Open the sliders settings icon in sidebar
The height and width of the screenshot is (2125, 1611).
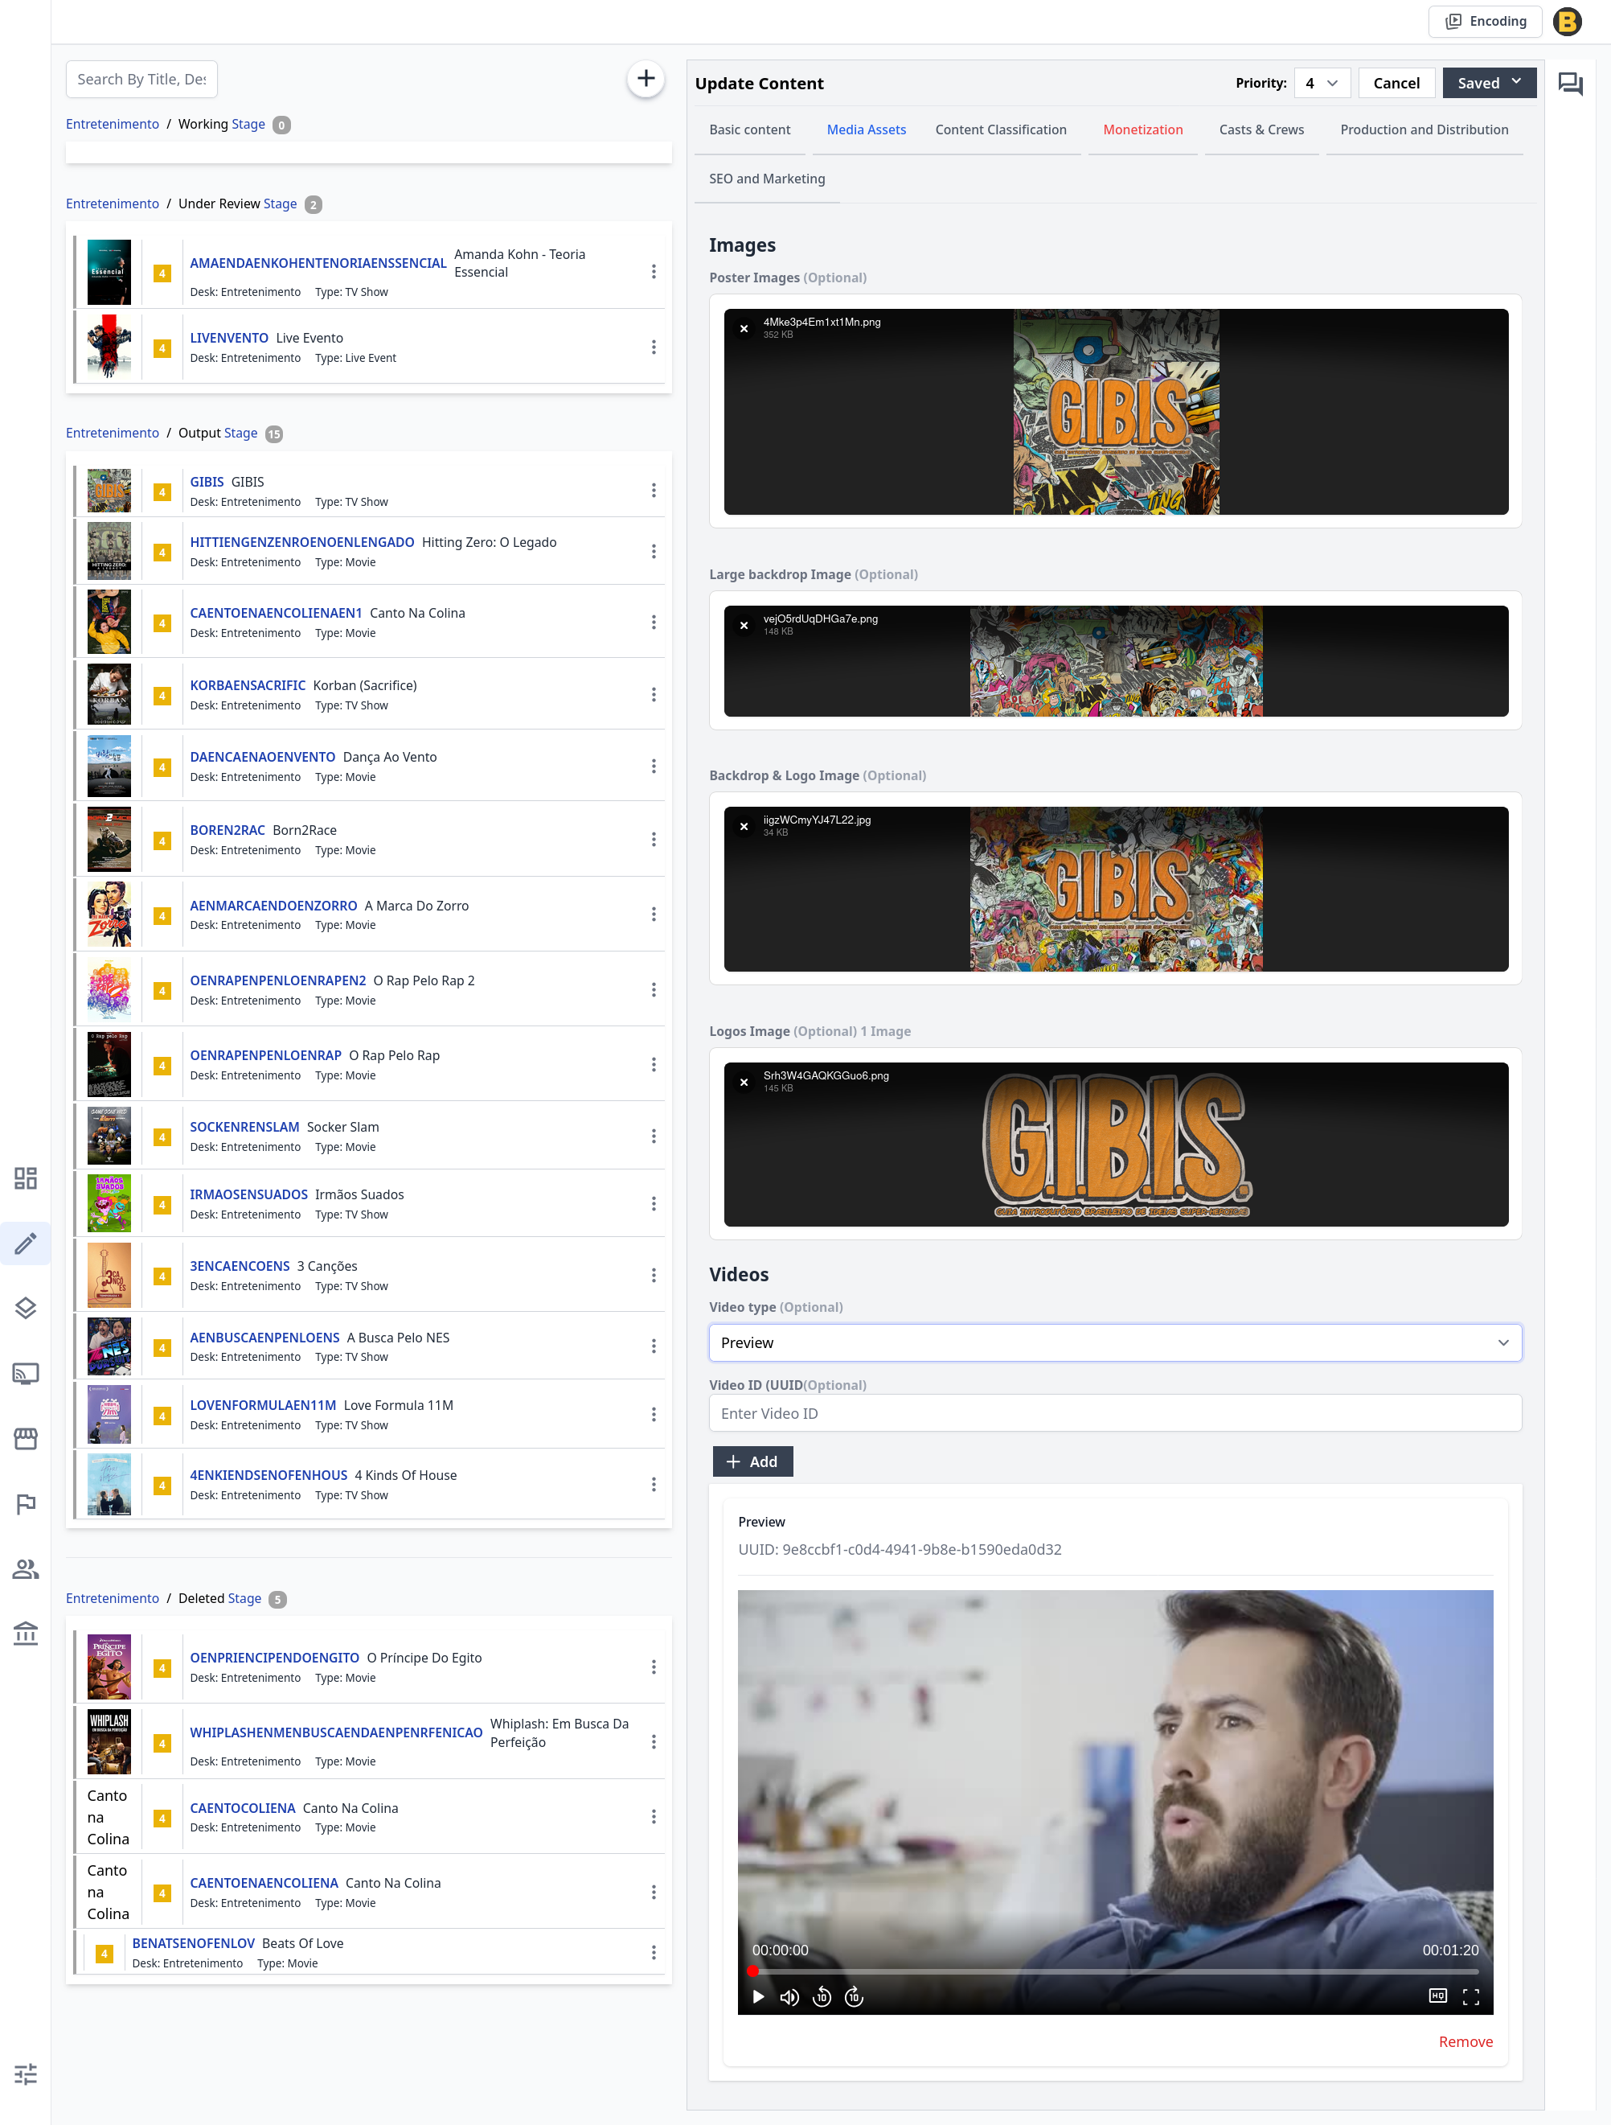(x=26, y=2074)
